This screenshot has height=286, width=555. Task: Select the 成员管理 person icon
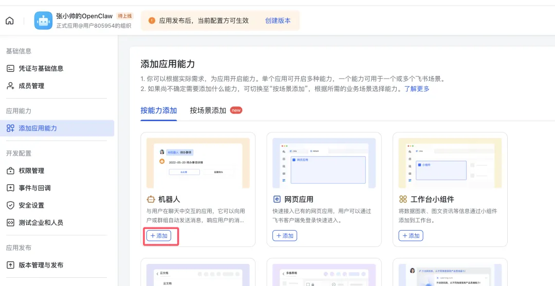point(11,86)
